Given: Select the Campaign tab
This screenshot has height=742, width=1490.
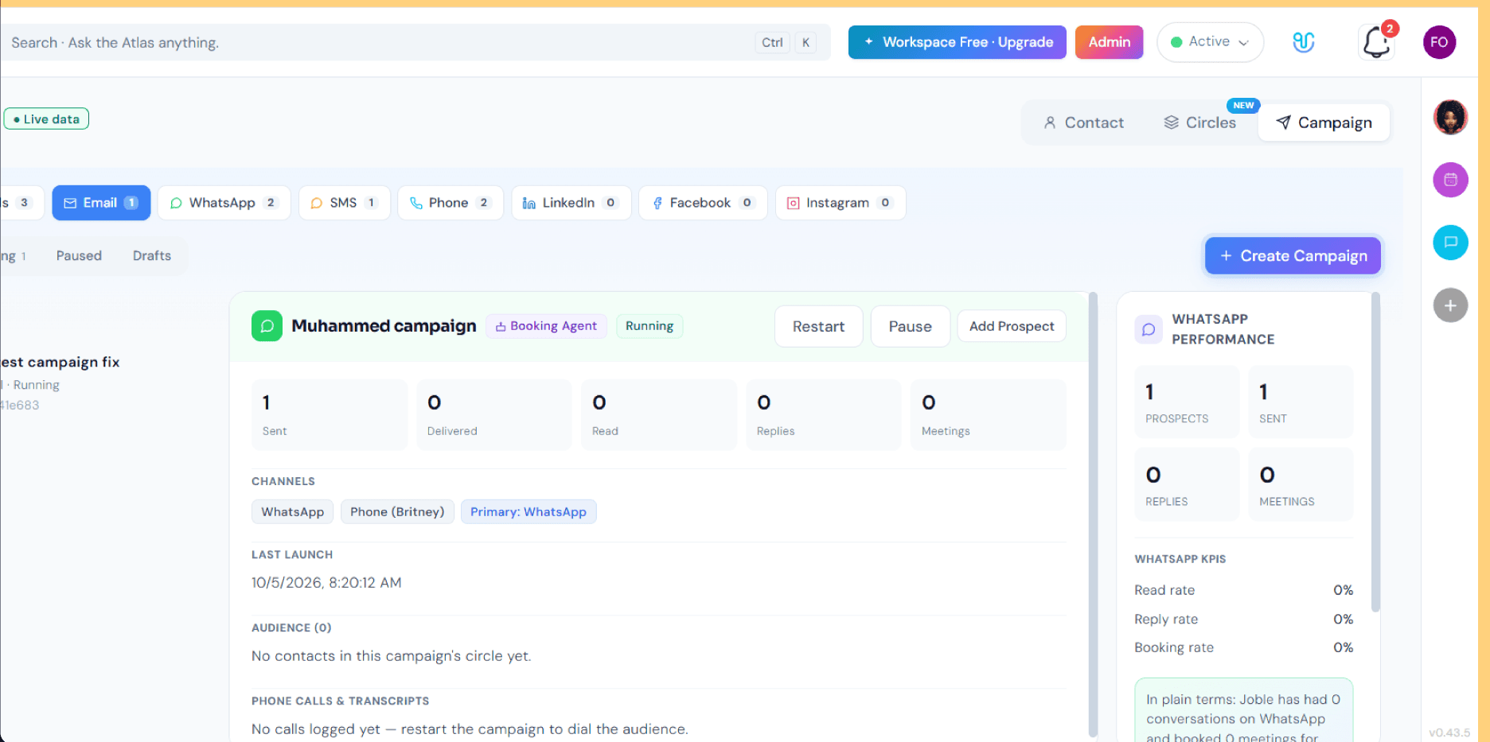Looking at the screenshot, I should pyautogui.click(x=1324, y=122).
